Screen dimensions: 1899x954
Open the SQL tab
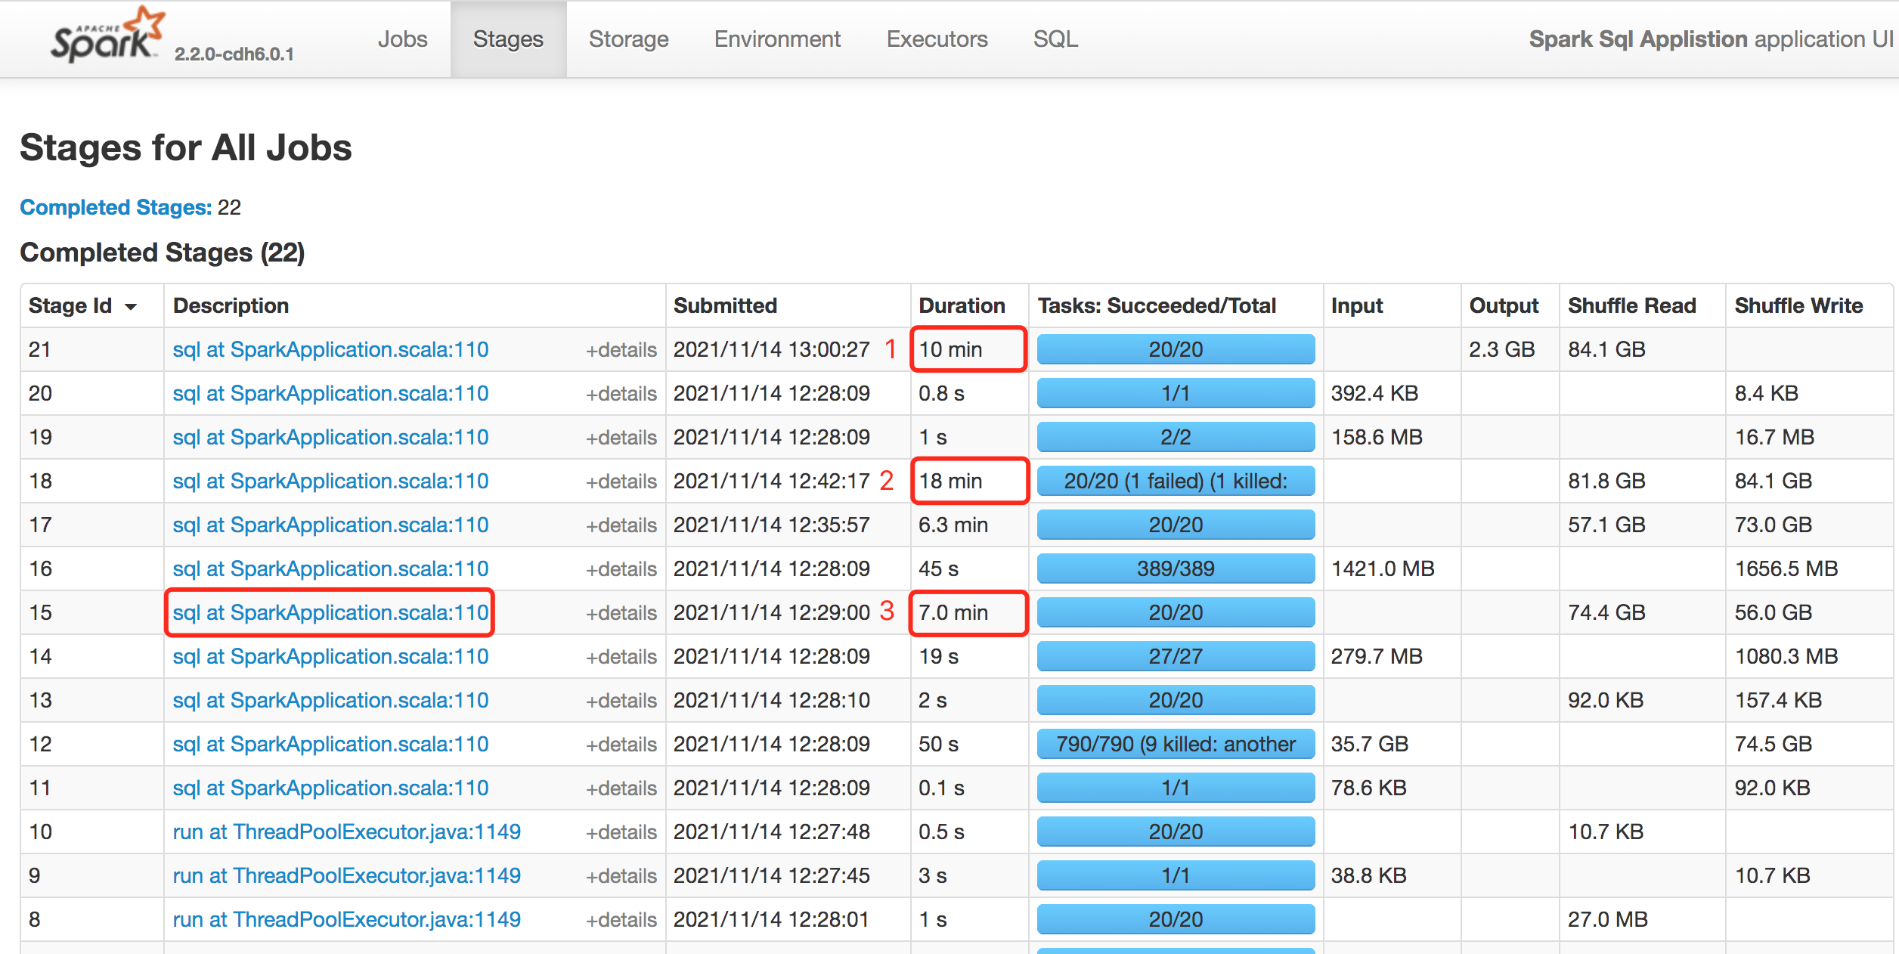tap(1055, 39)
